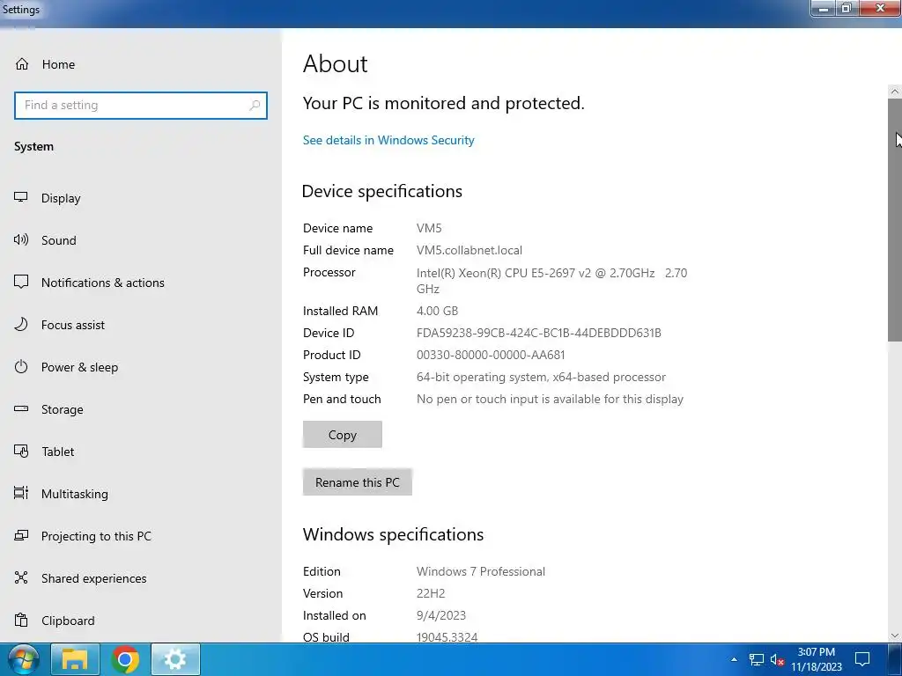Click the Copy button
The width and height of the screenshot is (902, 676).
pyautogui.click(x=343, y=435)
